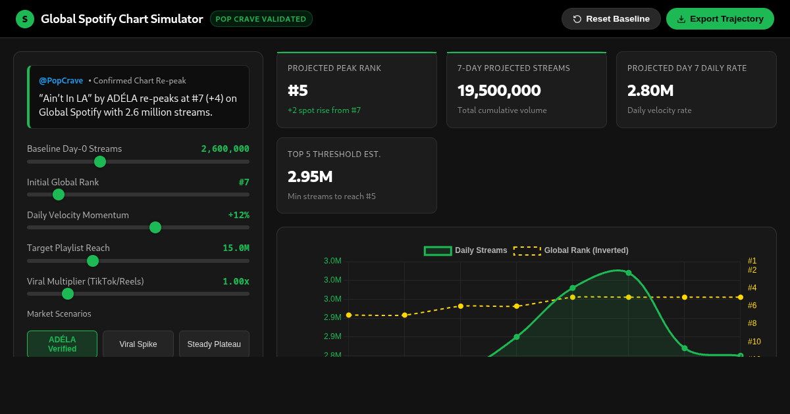
Task: Adjust the Target Playlist Reach slider
Action: (138, 261)
